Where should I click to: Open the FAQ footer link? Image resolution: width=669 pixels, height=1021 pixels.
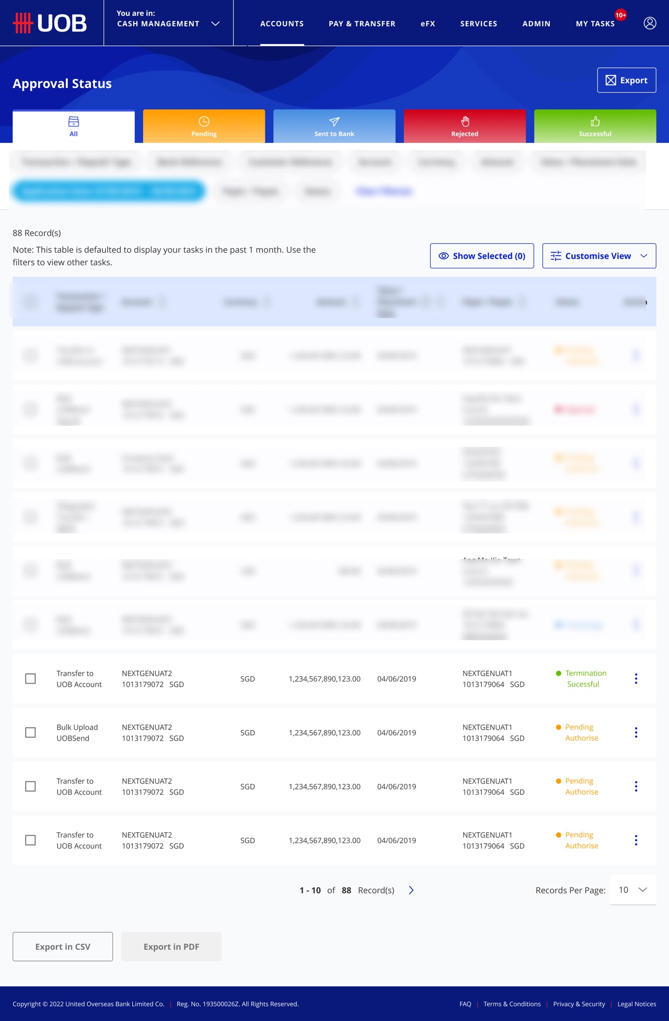pyautogui.click(x=465, y=1004)
